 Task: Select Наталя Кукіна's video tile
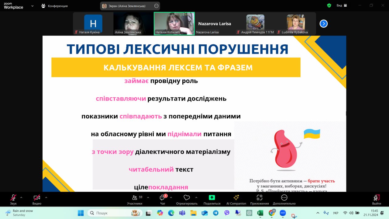(x=93, y=23)
